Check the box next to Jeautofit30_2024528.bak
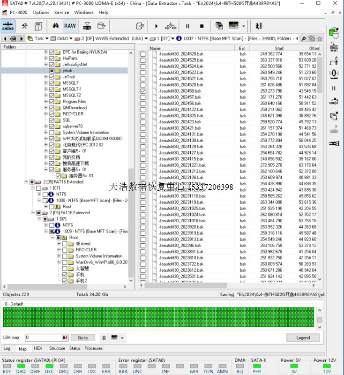344x375 pixels. (x=143, y=54)
